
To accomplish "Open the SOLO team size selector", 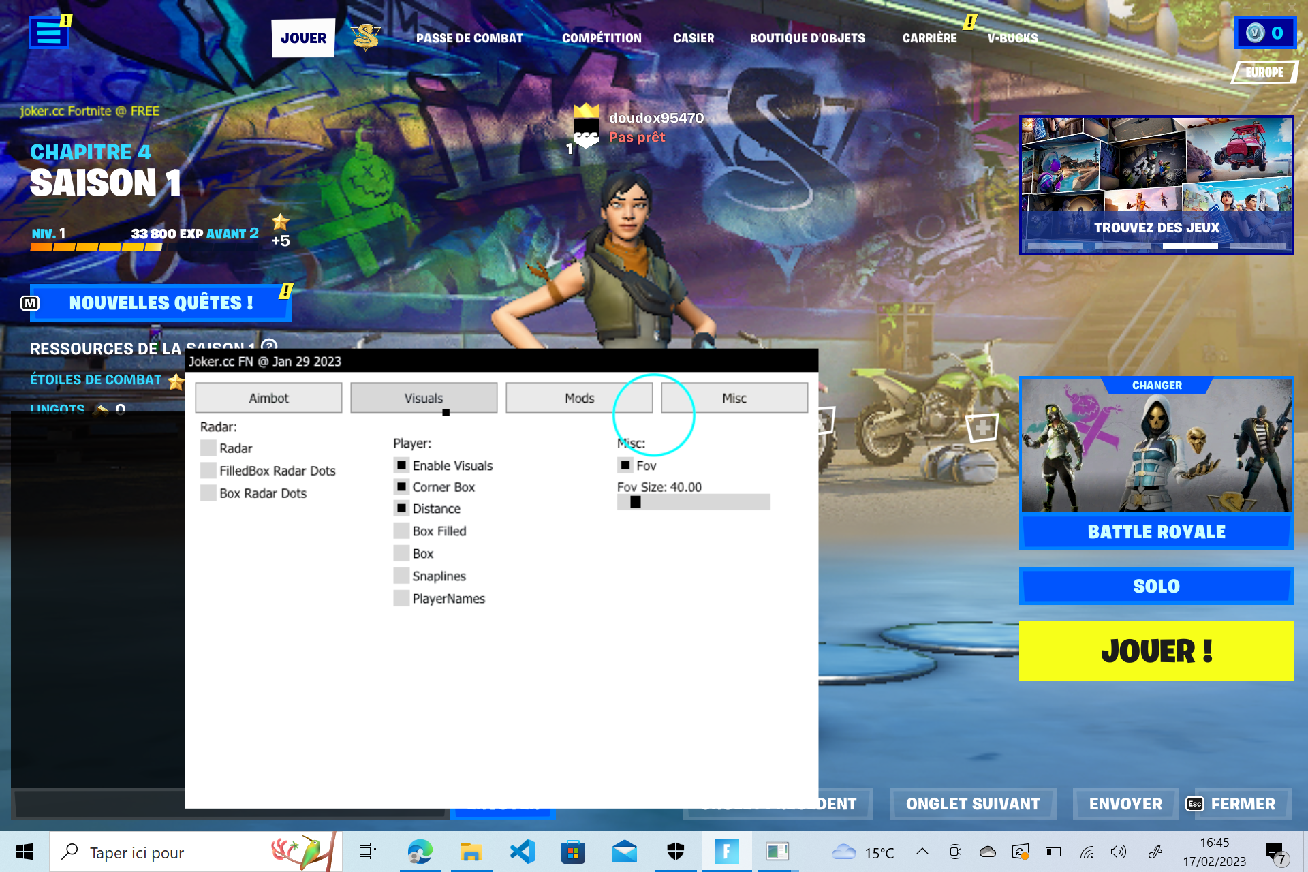I will 1156,586.
